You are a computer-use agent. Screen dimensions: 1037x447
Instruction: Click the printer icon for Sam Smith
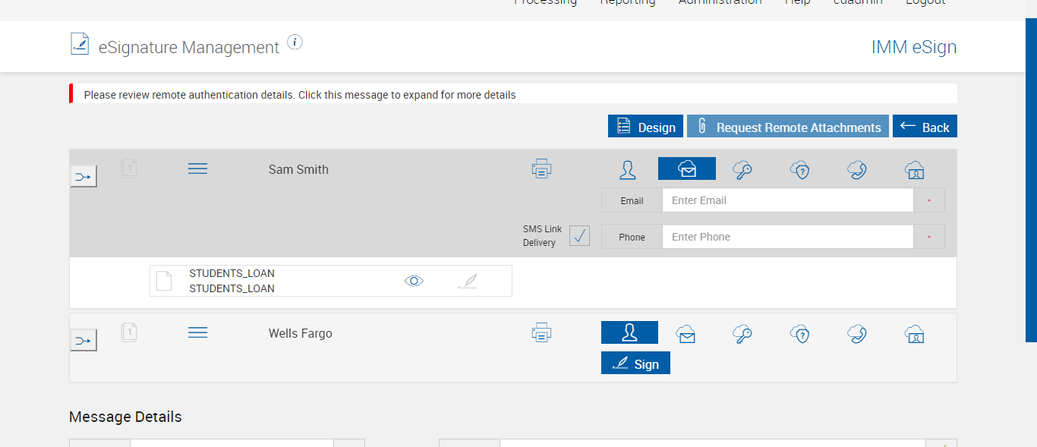click(541, 169)
